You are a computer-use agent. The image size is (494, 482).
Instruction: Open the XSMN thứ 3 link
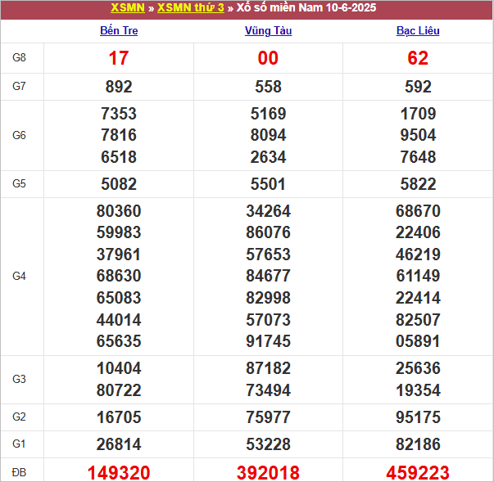(x=191, y=7)
